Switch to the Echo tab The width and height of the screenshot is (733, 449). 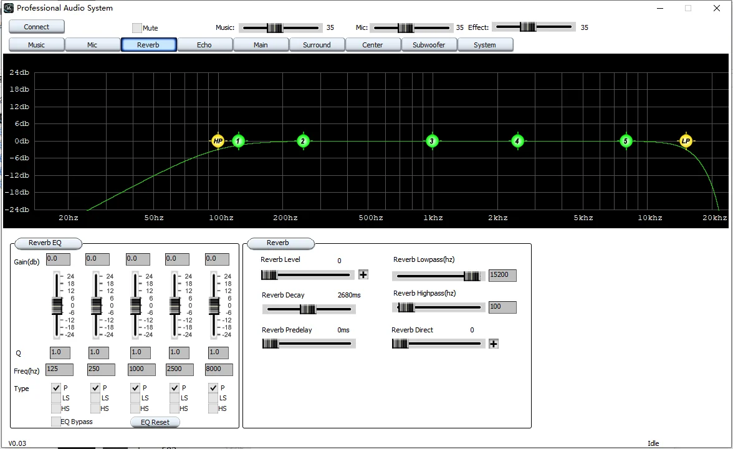coord(204,45)
